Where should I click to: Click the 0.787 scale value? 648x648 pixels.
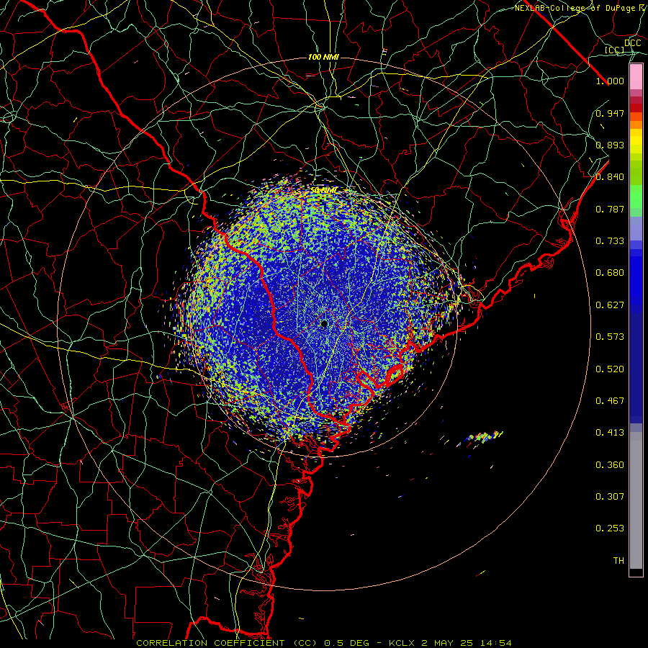pyautogui.click(x=610, y=209)
